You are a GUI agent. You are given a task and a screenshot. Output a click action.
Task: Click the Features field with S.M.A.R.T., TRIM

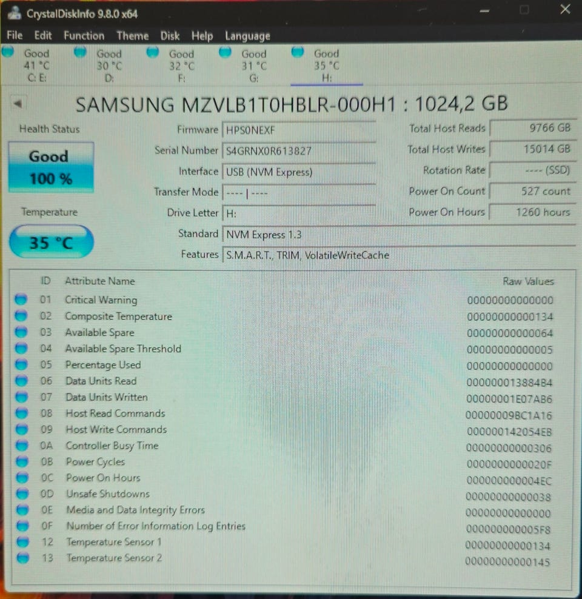[x=399, y=255]
